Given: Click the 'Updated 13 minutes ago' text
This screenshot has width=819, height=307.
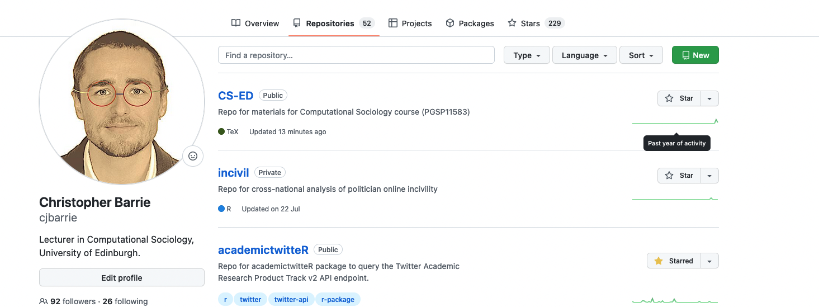Looking at the screenshot, I should [288, 132].
